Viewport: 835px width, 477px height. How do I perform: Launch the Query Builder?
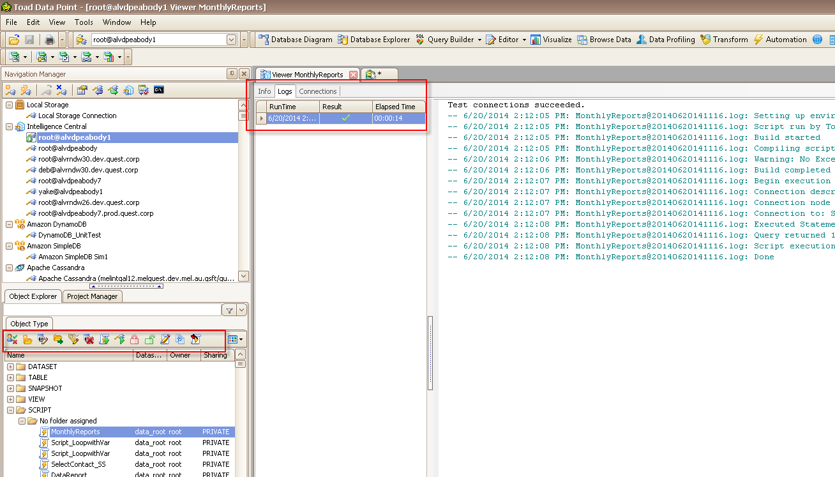[444, 40]
